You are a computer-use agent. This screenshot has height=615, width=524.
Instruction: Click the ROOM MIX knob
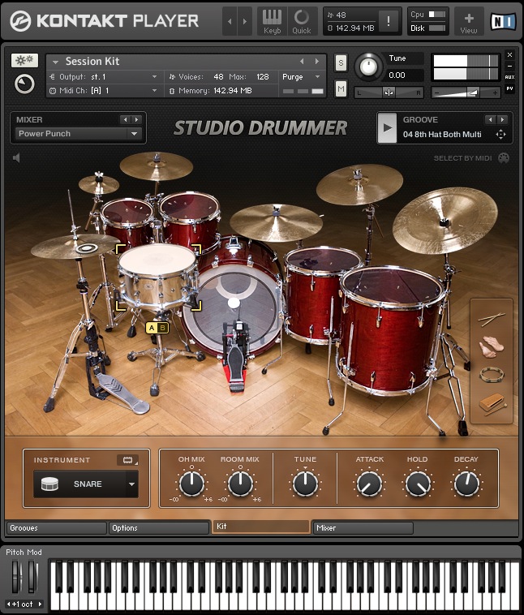coord(240,483)
